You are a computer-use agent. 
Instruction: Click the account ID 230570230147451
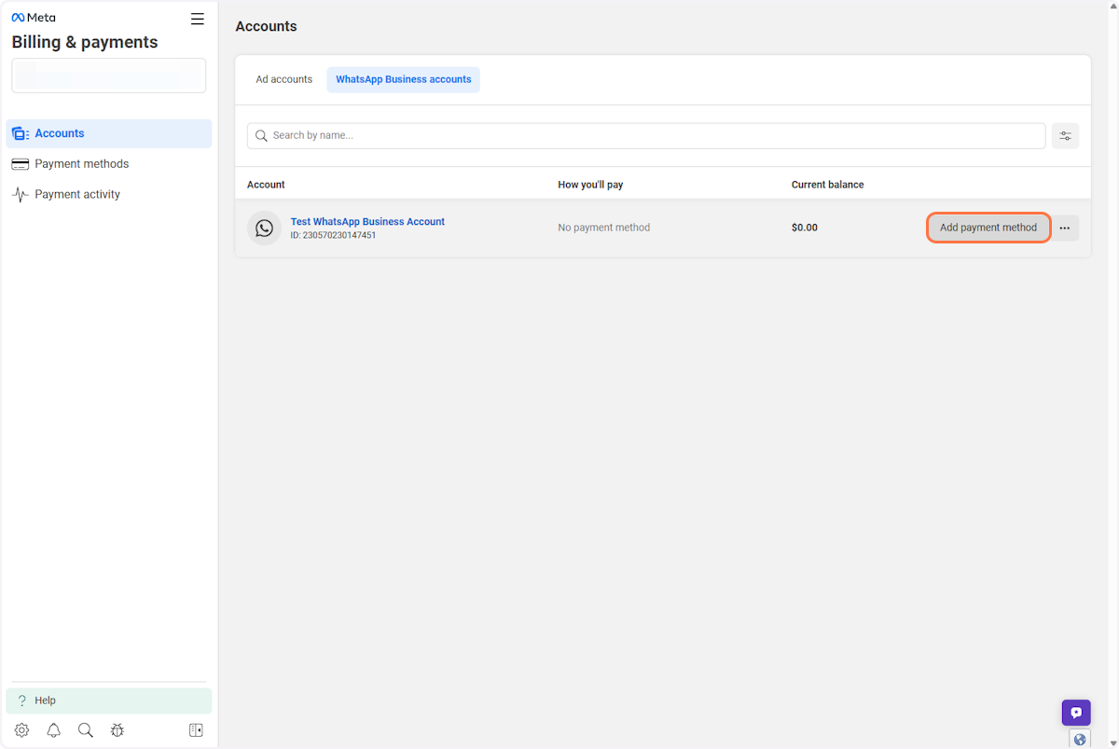click(333, 236)
